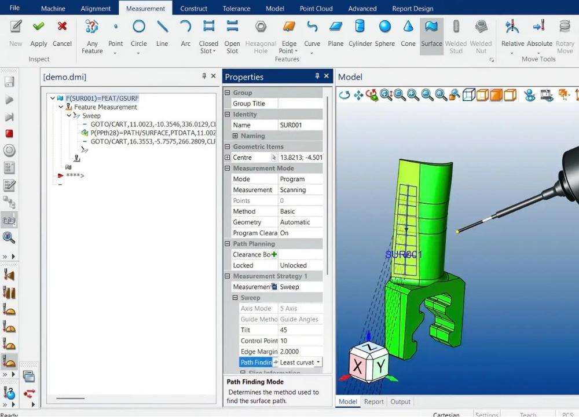579x417 pixels.
Task: Pin the Properties panel
Action: pos(317,76)
